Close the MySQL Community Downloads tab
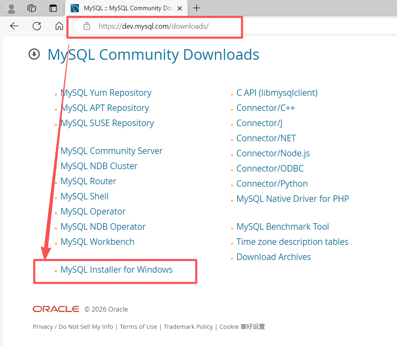This screenshot has height=346, width=397. click(180, 8)
